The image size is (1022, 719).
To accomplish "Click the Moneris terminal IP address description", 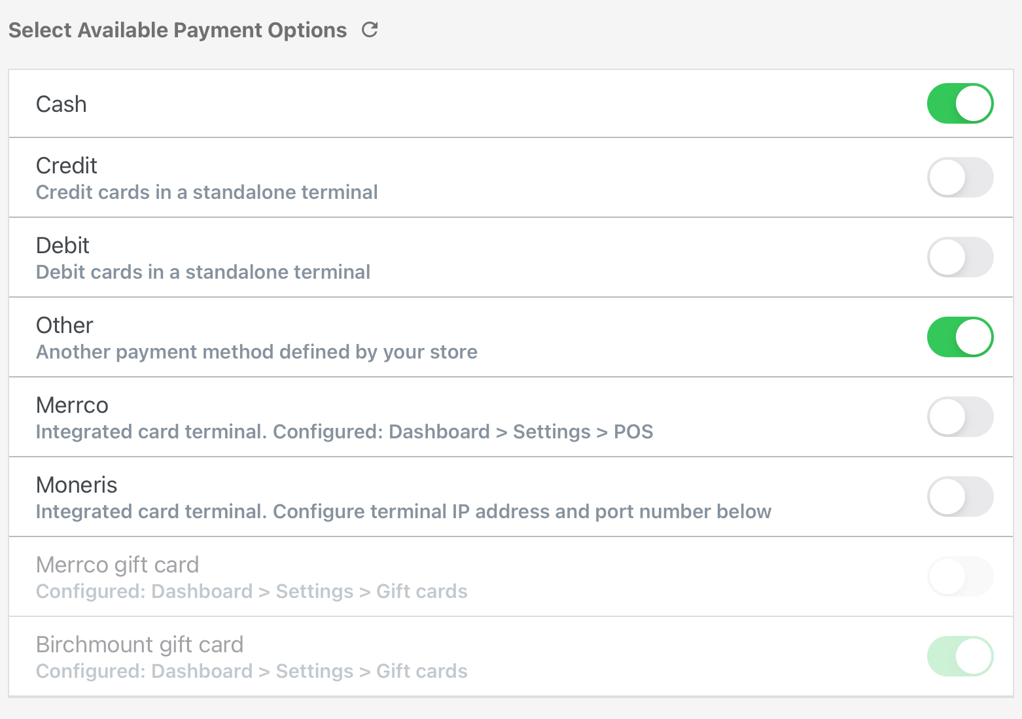I will tap(404, 512).
